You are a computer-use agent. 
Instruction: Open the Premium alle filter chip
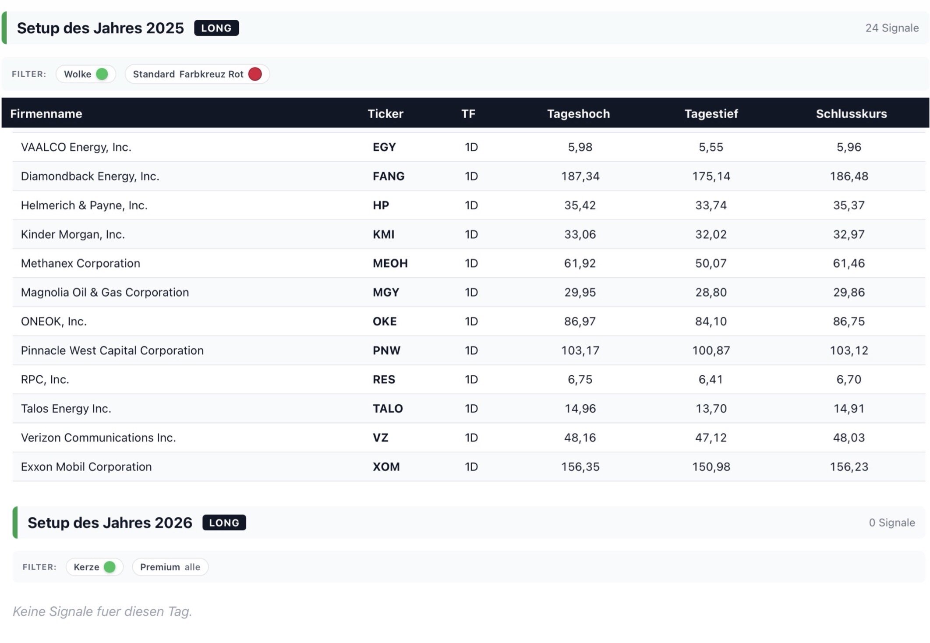pos(170,567)
